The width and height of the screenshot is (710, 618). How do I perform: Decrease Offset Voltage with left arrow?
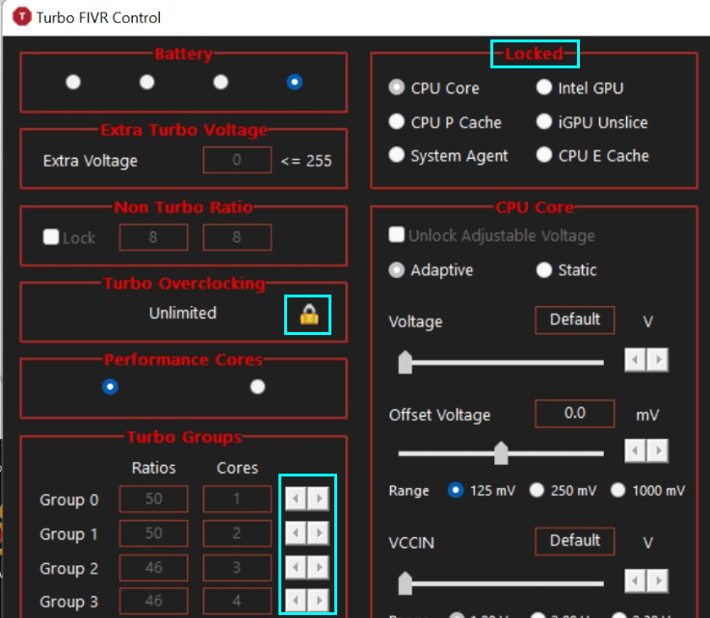[x=635, y=451]
